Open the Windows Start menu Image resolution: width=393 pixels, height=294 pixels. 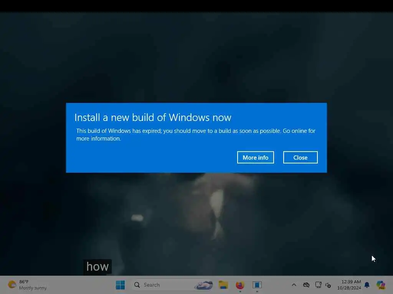click(x=120, y=285)
